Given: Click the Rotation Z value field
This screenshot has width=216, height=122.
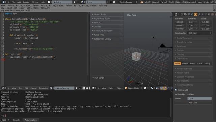Looking at the screenshot, I should click(x=193, y=29).
